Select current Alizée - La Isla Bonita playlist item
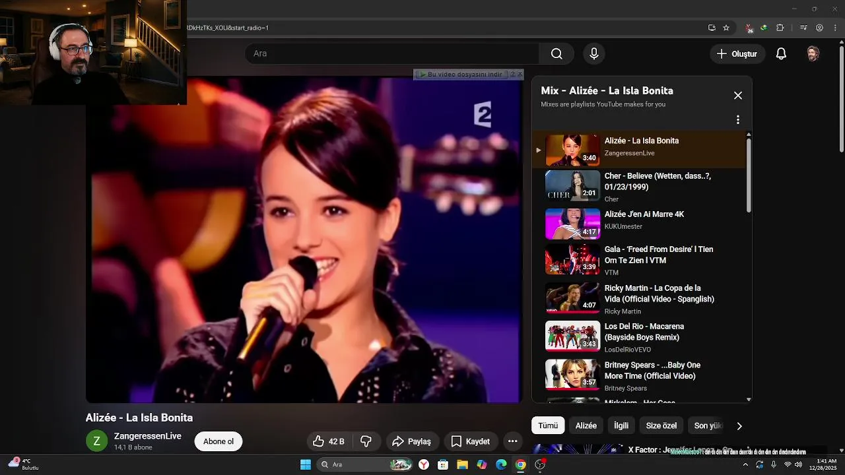The width and height of the screenshot is (845, 475). point(639,150)
